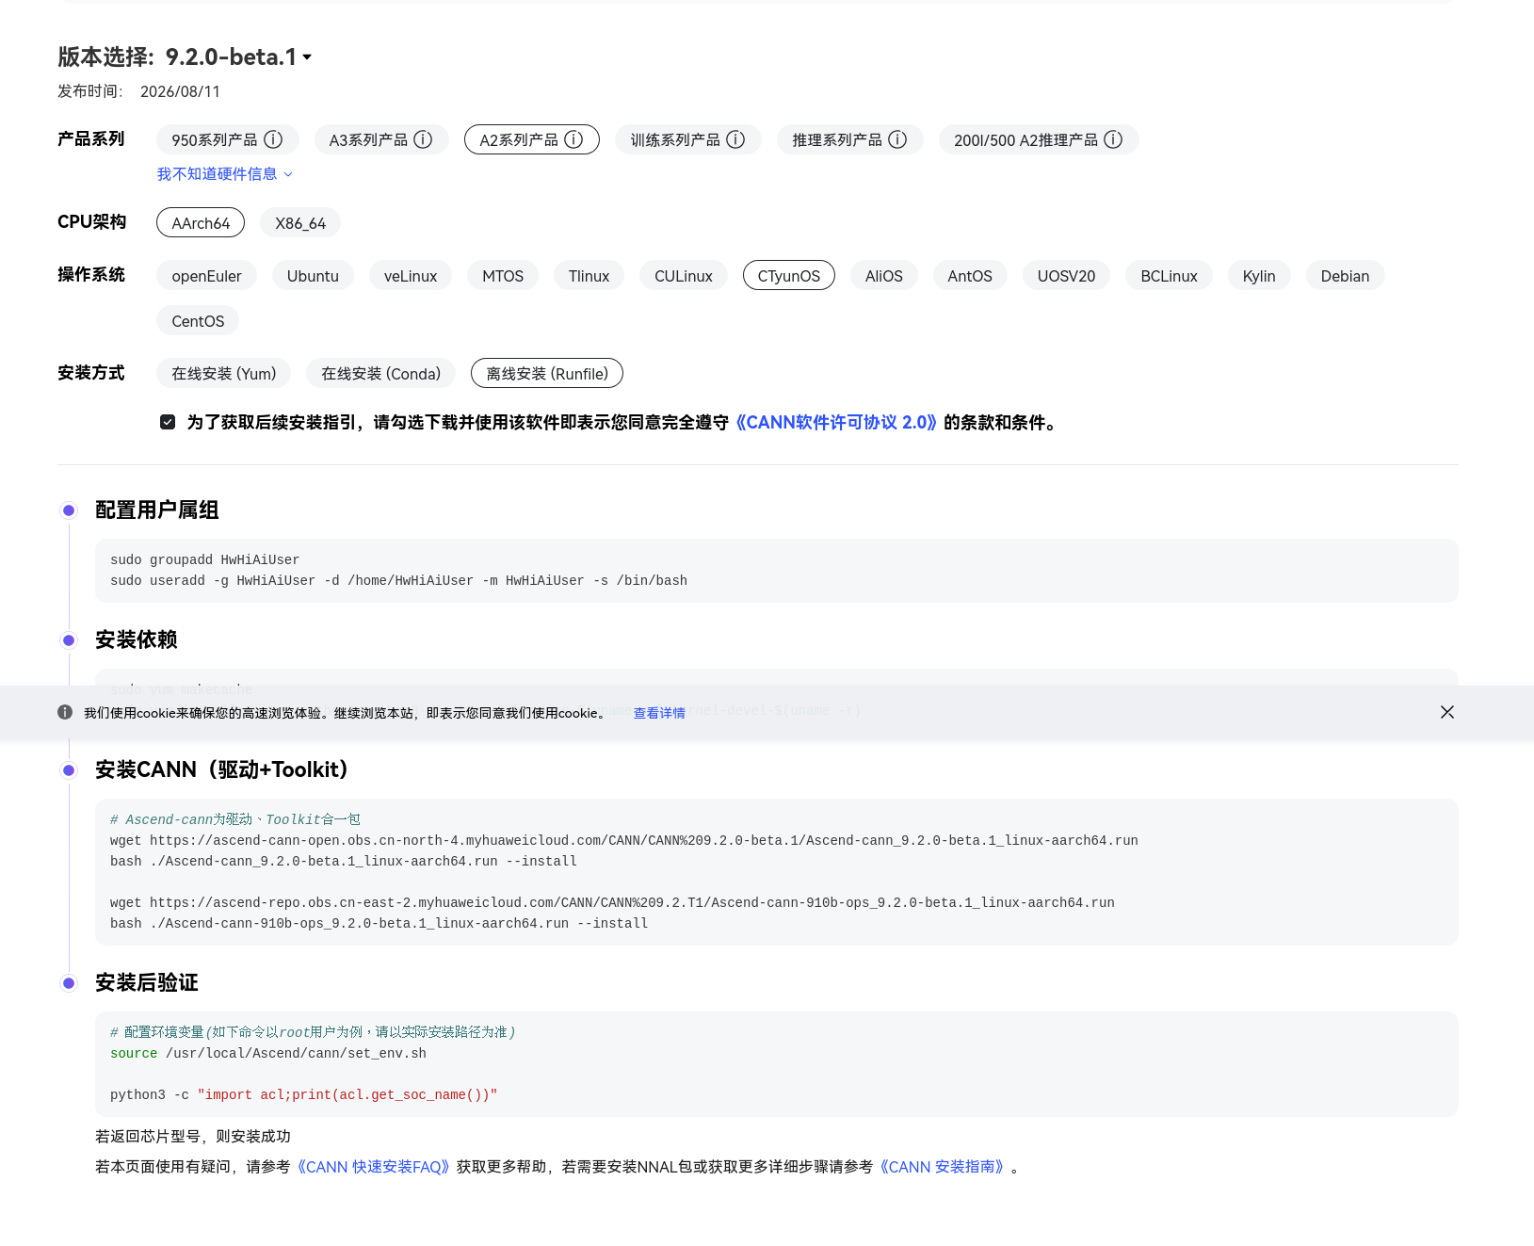Screen dimensions: 1534x1246
Task: Choose X86_64 CPU architecture
Action: click(x=300, y=223)
